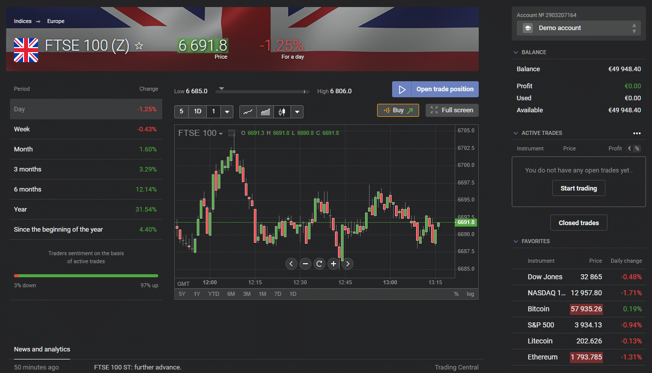Open the Europe breadcrumb link
The height and width of the screenshot is (373, 652).
tap(56, 21)
